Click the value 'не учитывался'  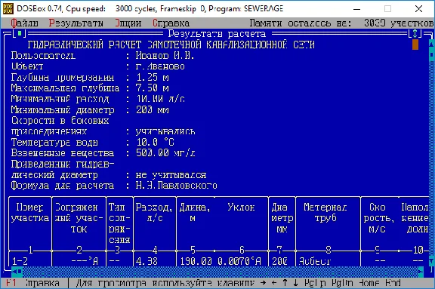coord(171,175)
